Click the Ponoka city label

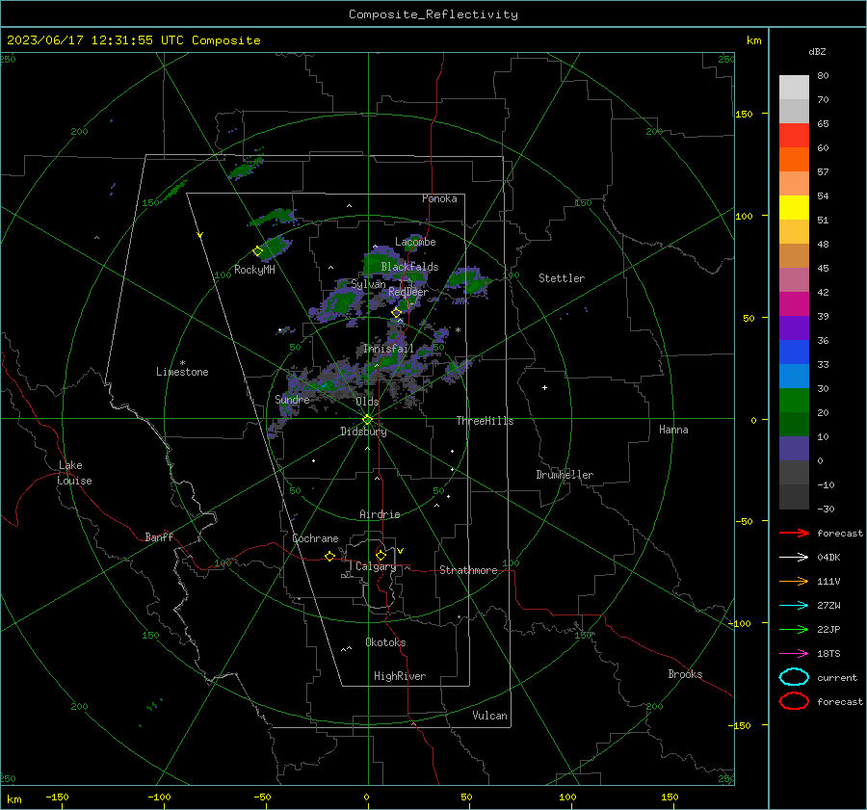tap(439, 198)
